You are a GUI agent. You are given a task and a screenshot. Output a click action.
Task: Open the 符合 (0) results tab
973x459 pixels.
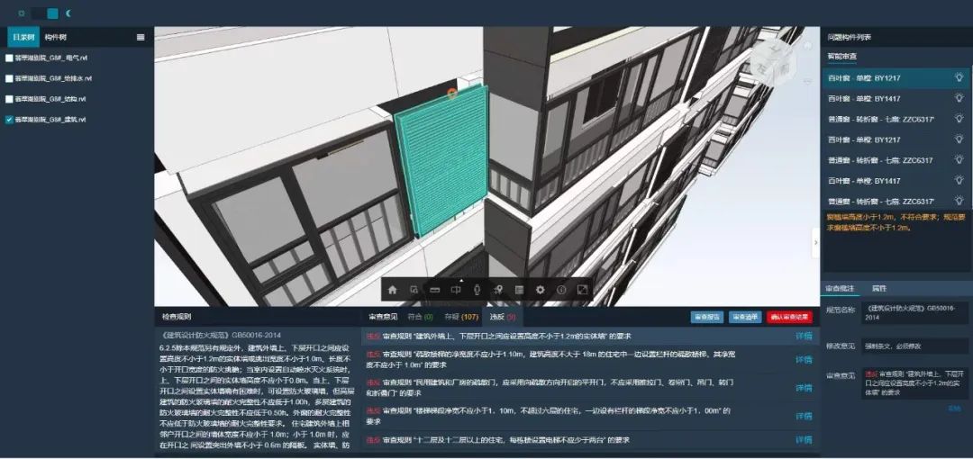[420, 317]
